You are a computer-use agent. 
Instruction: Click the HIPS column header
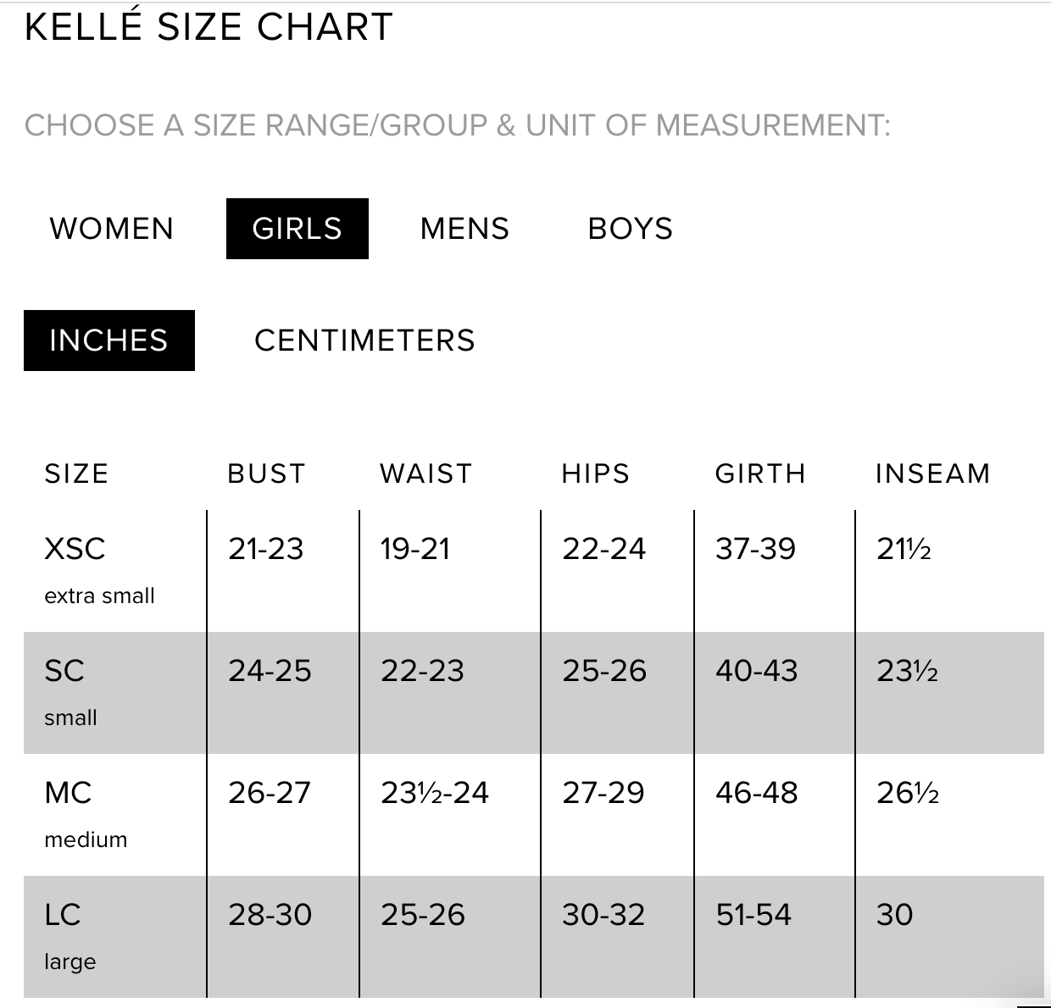[x=595, y=474]
